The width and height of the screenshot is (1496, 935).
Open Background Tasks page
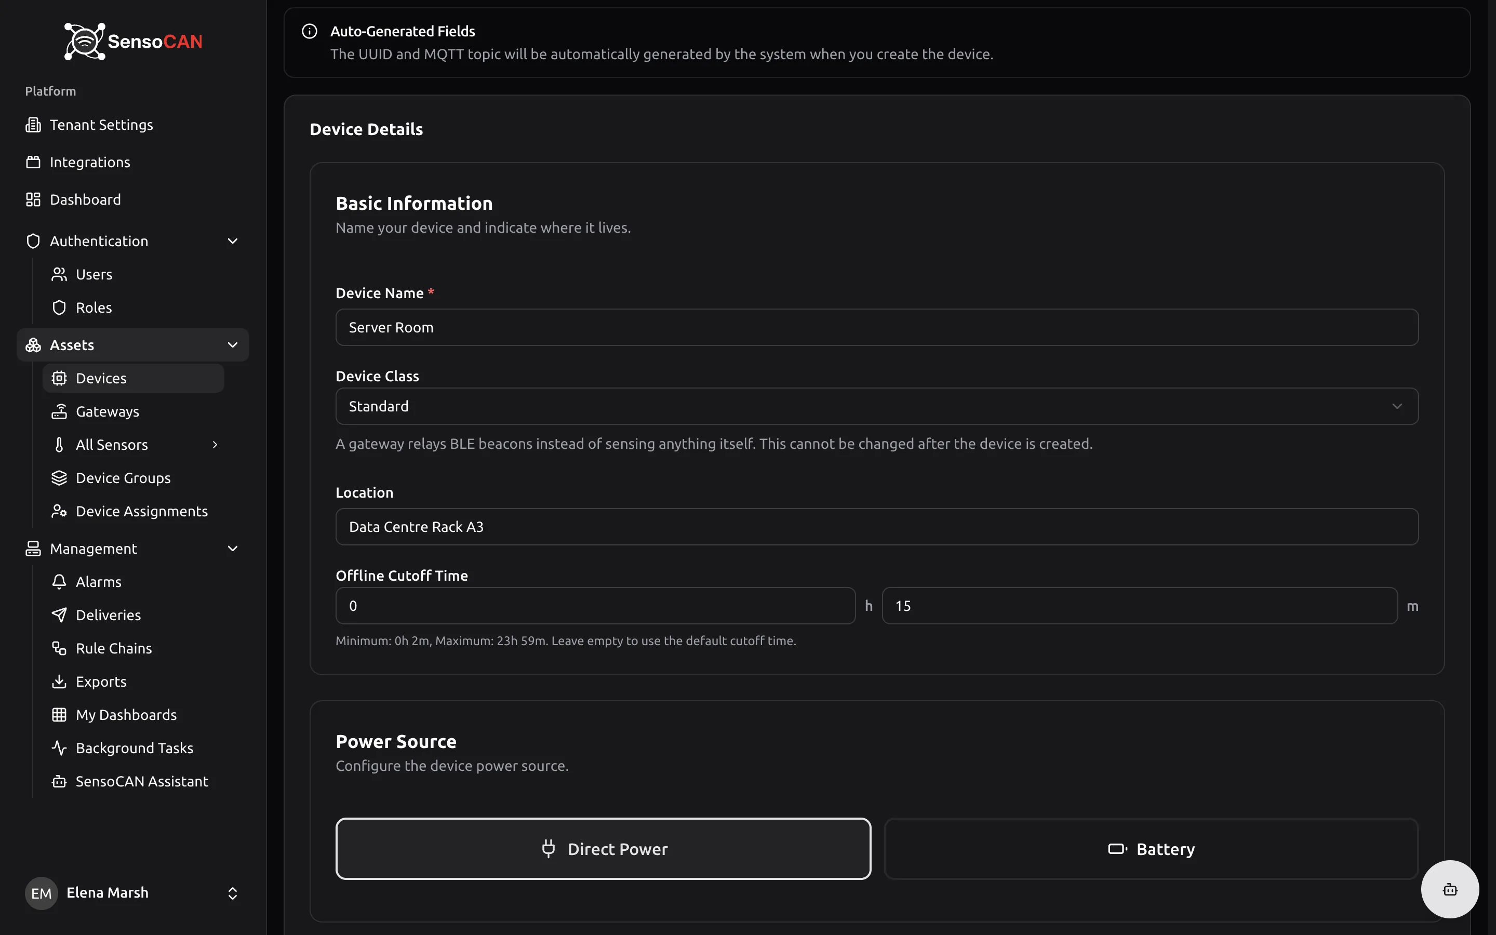coord(133,748)
